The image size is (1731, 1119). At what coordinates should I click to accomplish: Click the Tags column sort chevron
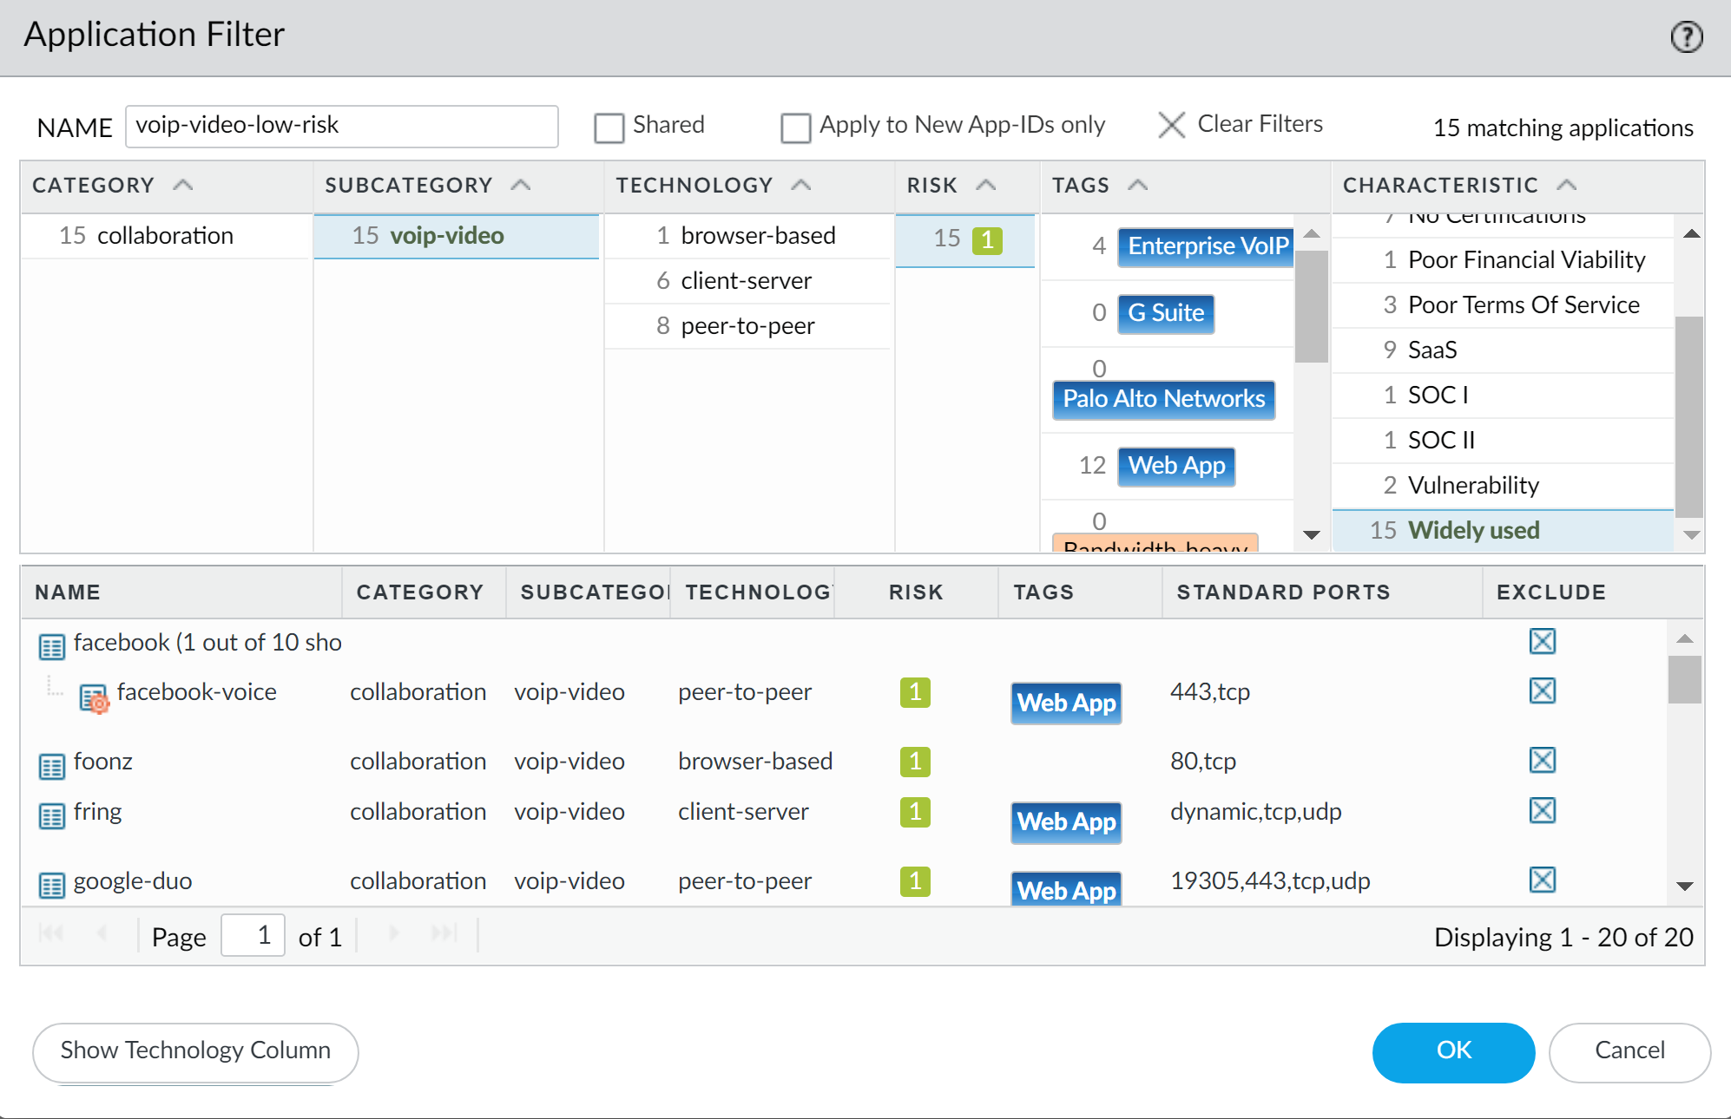[x=1137, y=185]
